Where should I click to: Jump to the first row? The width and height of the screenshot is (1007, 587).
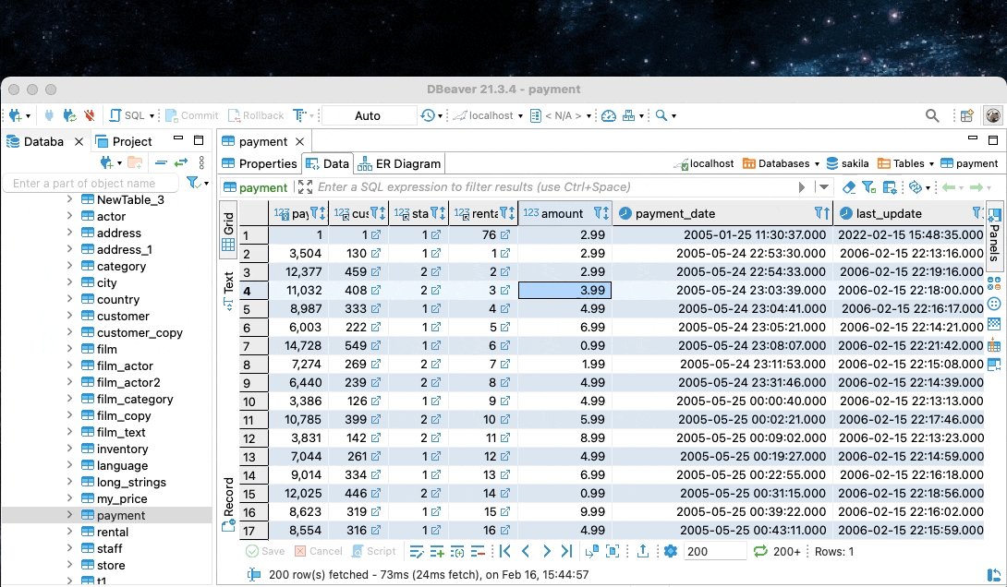[x=505, y=551]
